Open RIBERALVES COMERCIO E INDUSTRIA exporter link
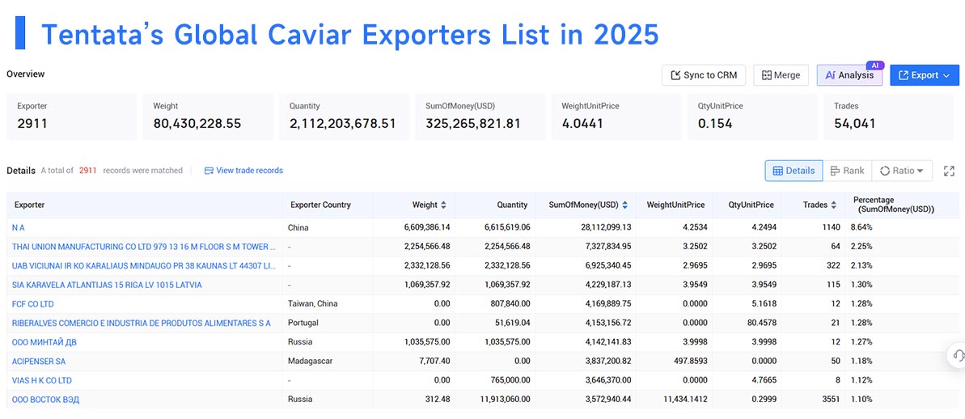Viewport: 965px width, 419px height. [x=141, y=323]
